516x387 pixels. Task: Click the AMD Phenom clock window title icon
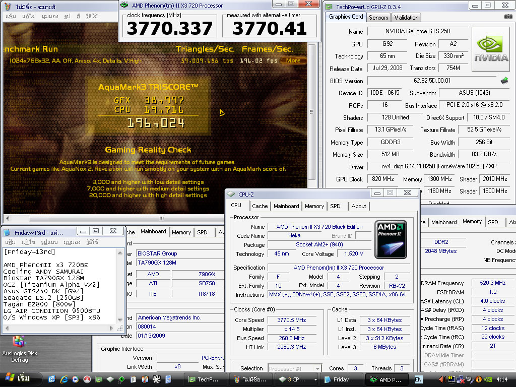point(124,5)
